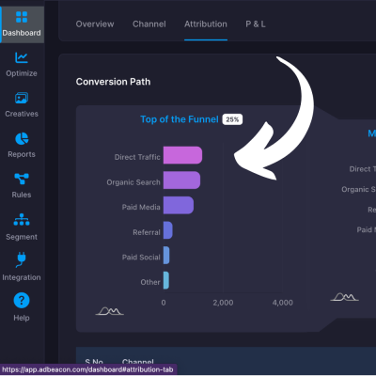
Task: Click the Top of the Funnel heading
Action: click(x=180, y=119)
